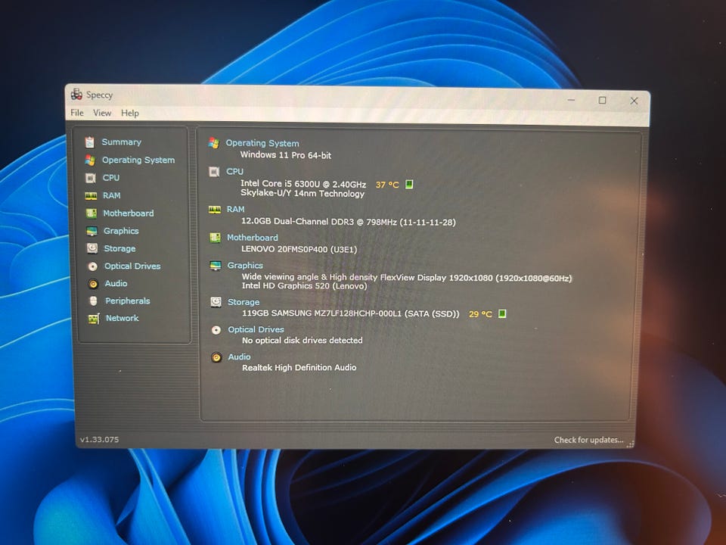726x545 pixels.
Task: Click the Motherboard icon in main panel
Action: [x=215, y=238]
